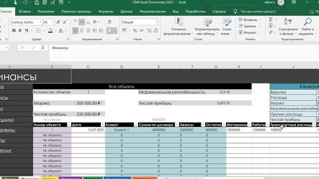Open the cell borders tool
Image resolution: width=319 pixels, height=179 pixels.
(38, 30)
